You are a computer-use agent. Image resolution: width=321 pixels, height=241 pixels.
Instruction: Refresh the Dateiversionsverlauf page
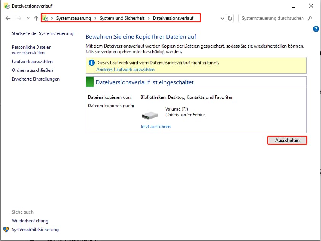230,18
